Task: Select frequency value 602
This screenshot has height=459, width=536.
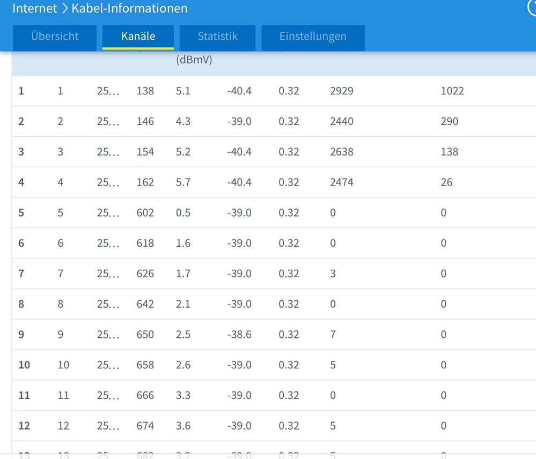Action: pyautogui.click(x=145, y=212)
